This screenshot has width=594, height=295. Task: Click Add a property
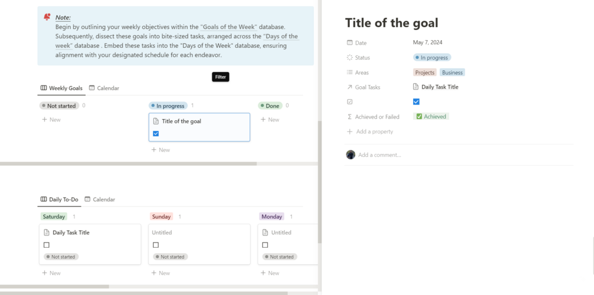pyautogui.click(x=374, y=132)
